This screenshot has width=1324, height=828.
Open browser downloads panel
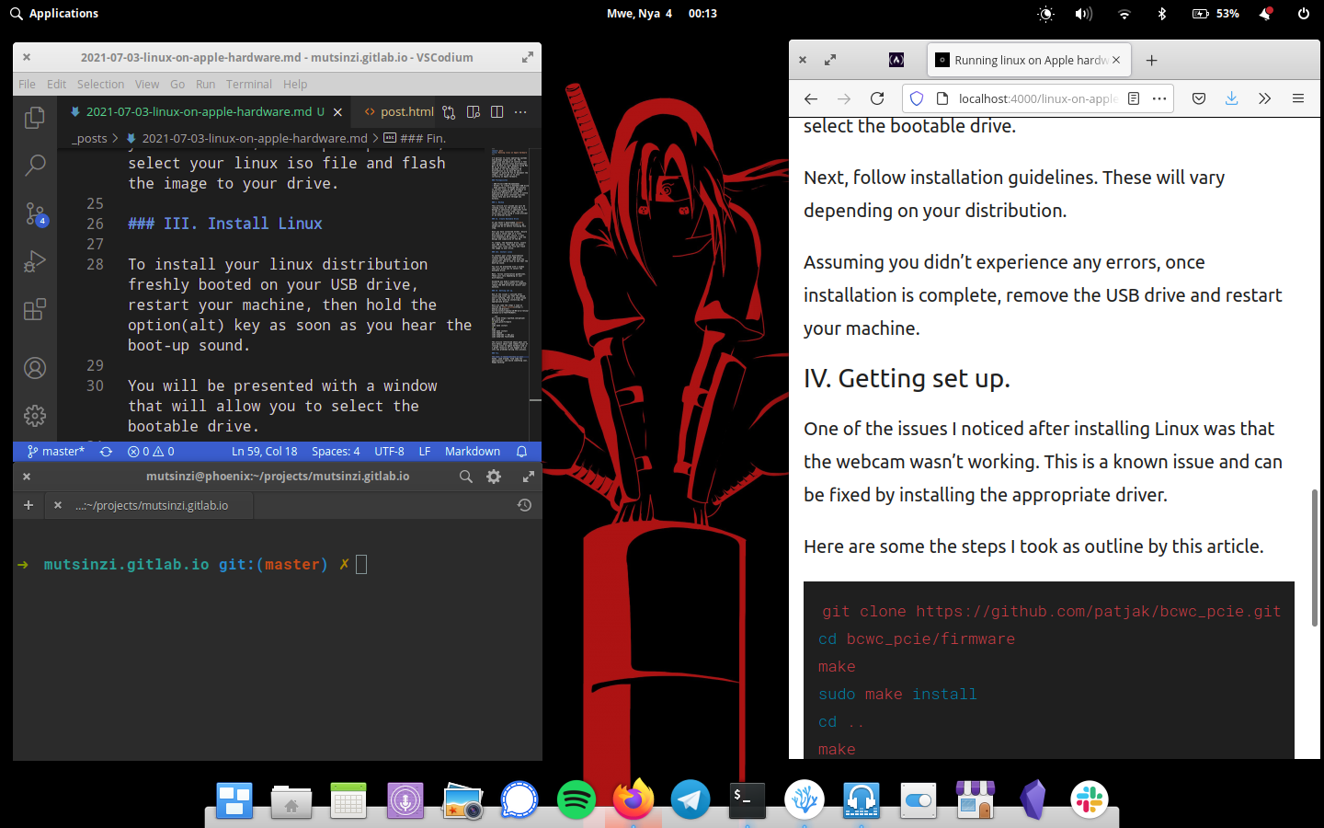tap(1232, 98)
